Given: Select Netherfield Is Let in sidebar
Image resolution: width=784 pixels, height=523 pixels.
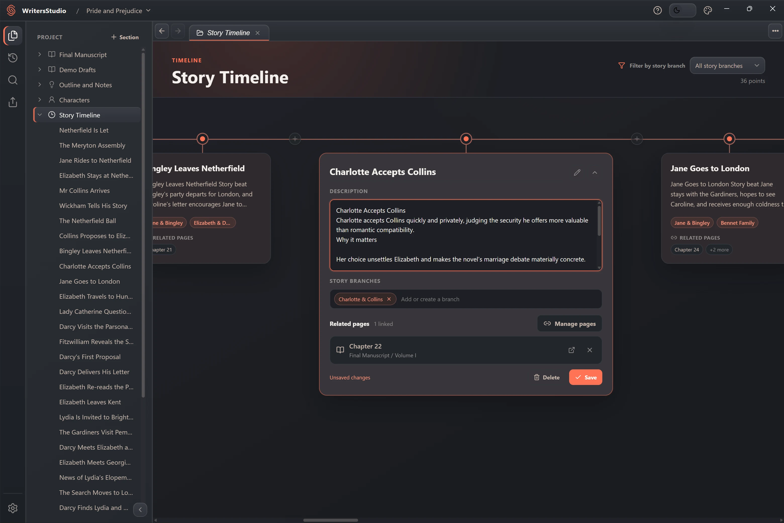Looking at the screenshot, I should click(x=84, y=130).
